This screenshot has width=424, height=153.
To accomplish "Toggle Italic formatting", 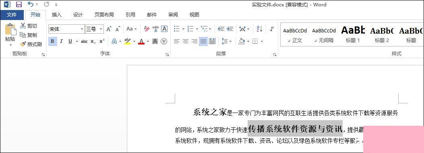I will pos(61,41).
